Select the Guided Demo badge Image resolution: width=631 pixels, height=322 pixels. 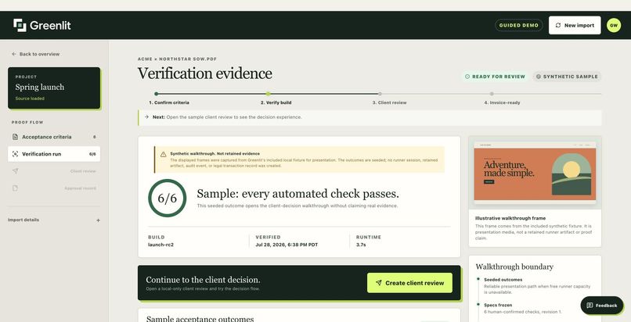(x=519, y=25)
